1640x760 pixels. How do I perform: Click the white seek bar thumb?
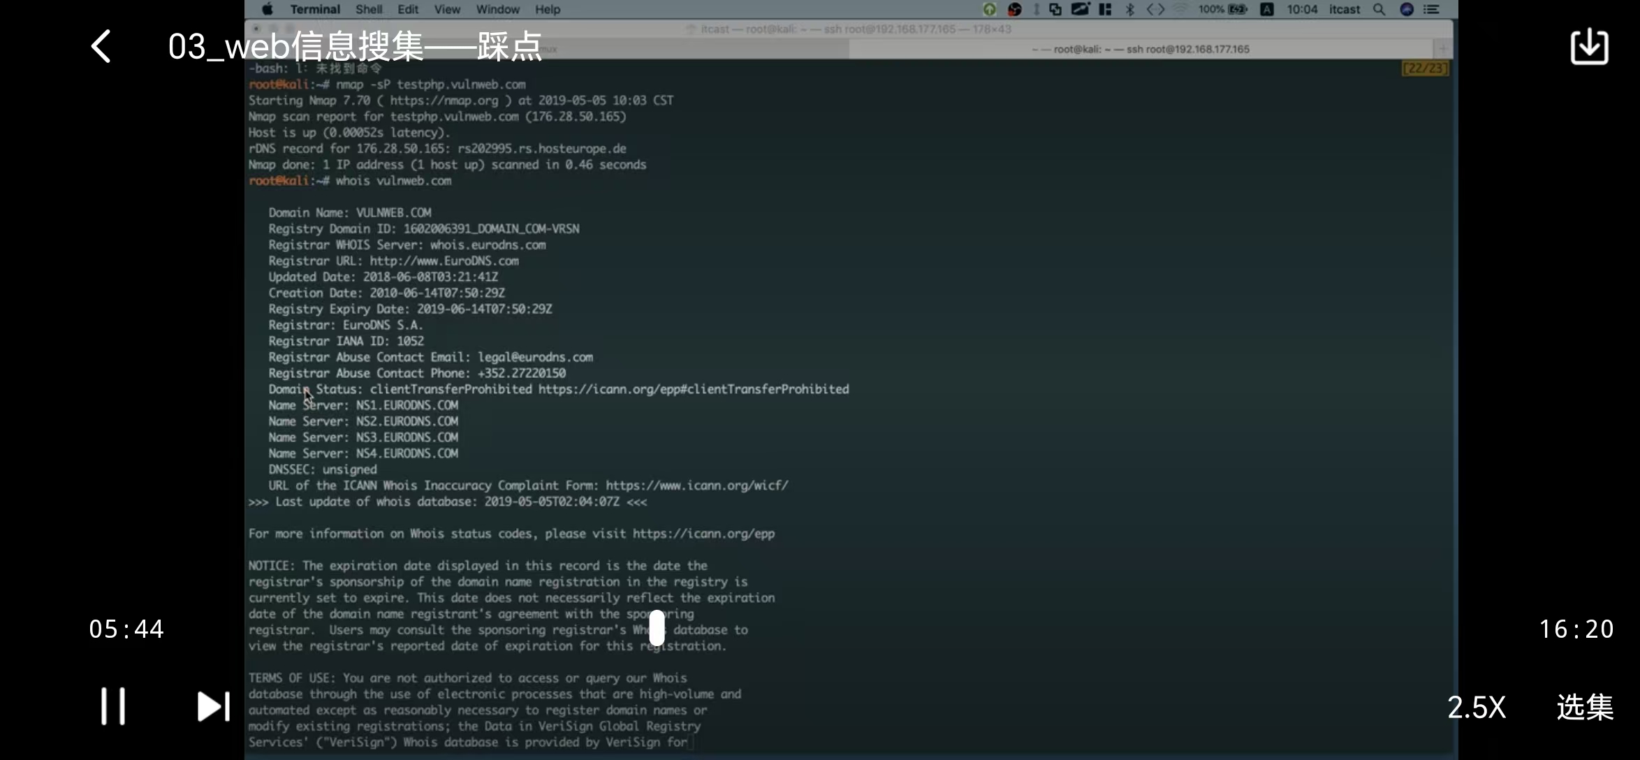[657, 627]
